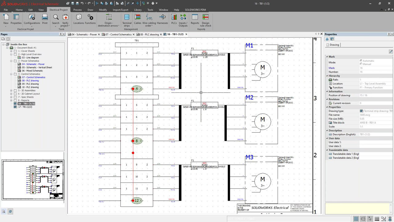
Task: Select the Manual mode radio button
Action: 361,64
